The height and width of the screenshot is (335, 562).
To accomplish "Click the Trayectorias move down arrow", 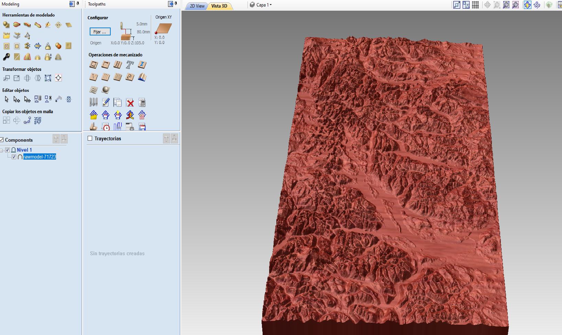I will coord(174,138).
